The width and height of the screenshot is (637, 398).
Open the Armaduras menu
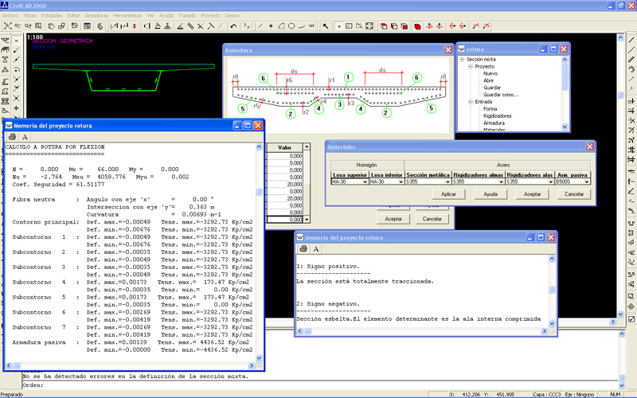[96, 15]
